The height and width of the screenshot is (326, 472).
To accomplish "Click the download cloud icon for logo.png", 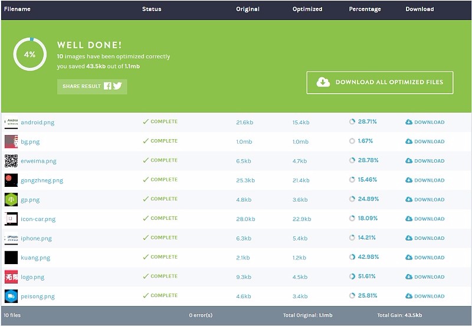I will pos(409,277).
